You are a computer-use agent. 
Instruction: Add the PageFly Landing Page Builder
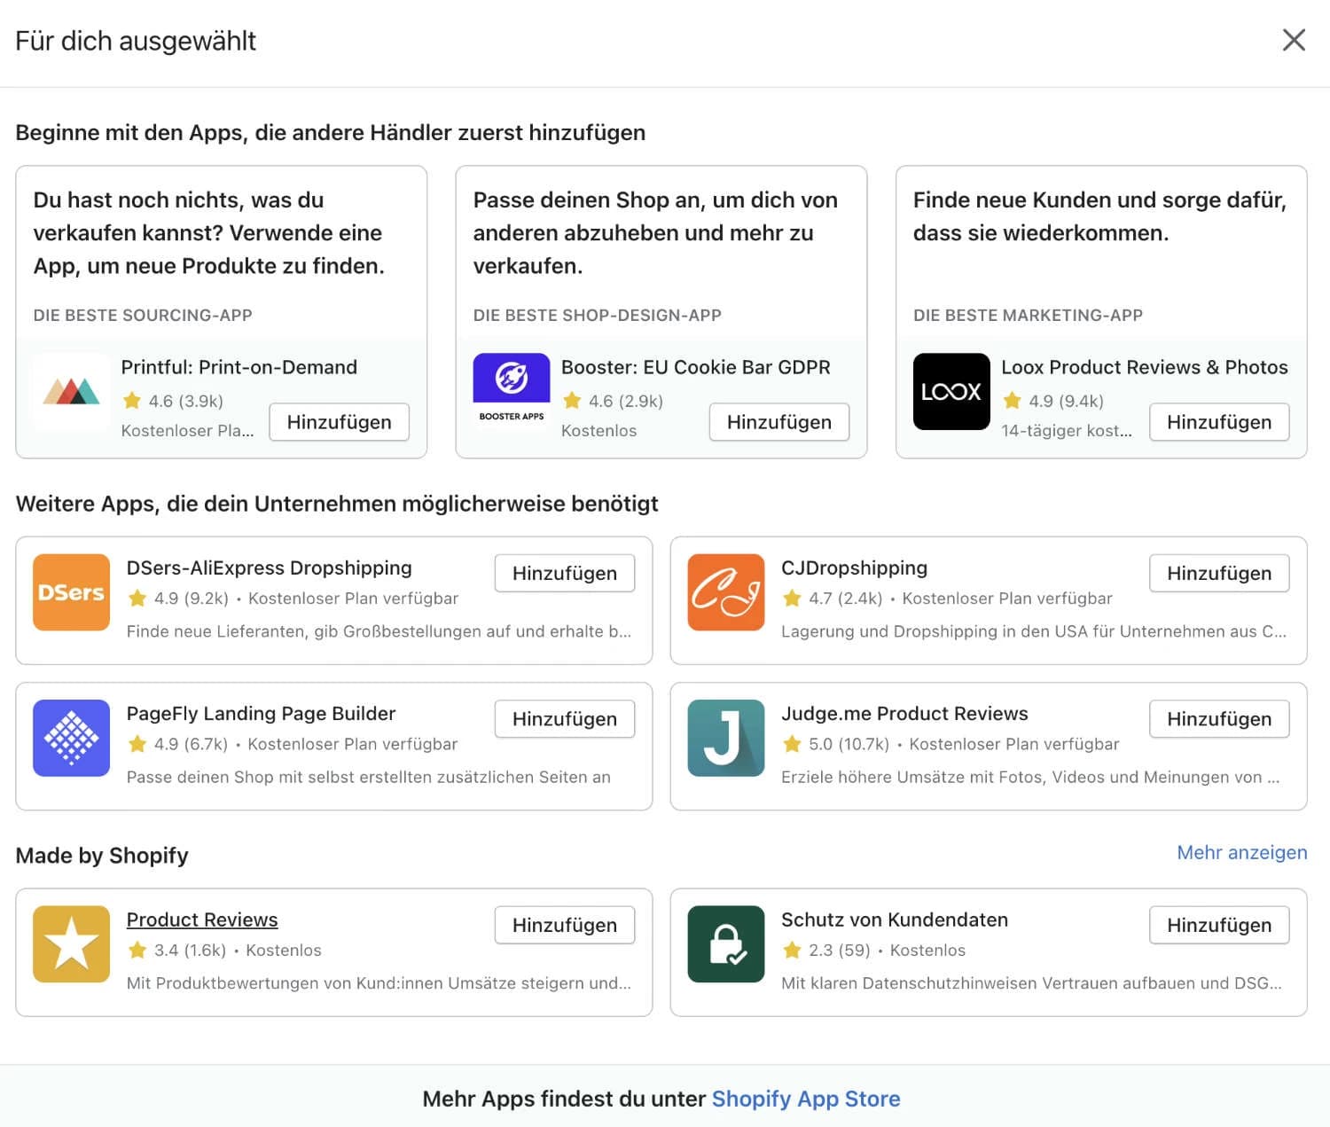point(564,718)
